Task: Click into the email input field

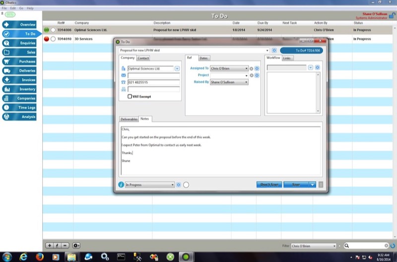Action: pyautogui.click(x=154, y=75)
